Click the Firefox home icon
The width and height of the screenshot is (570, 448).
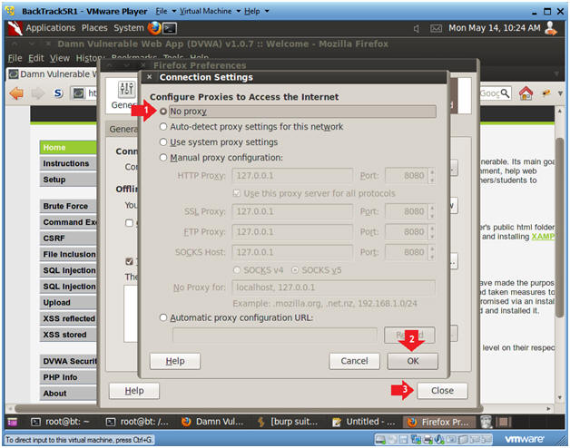pos(526,93)
